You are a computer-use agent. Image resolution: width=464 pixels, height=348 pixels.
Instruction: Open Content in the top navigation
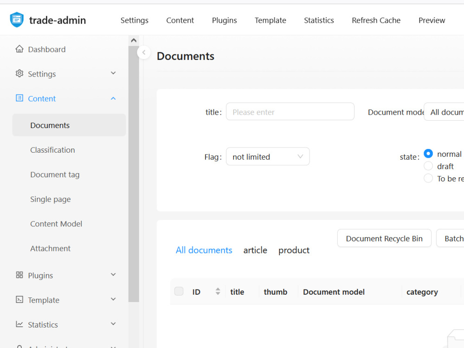pos(180,20)
